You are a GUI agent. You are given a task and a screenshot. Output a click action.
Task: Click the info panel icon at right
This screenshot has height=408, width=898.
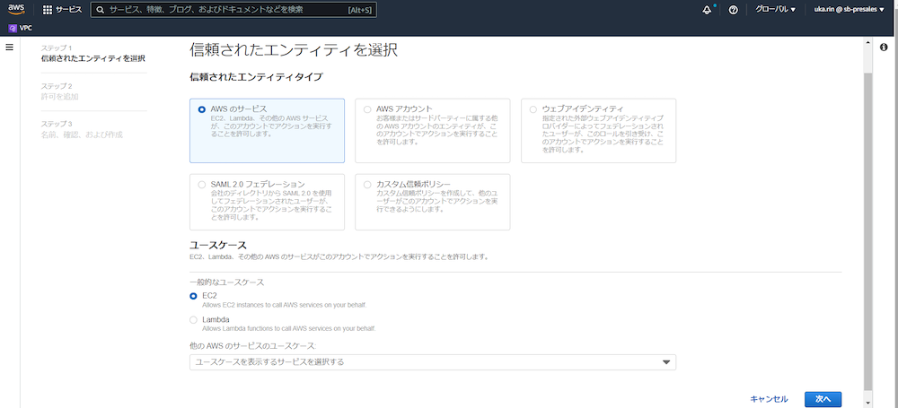click(884, 47)
